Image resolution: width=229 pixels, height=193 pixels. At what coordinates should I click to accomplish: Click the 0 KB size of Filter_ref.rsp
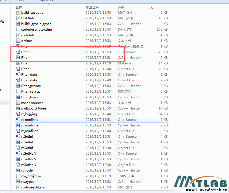[x=164, y=92]
